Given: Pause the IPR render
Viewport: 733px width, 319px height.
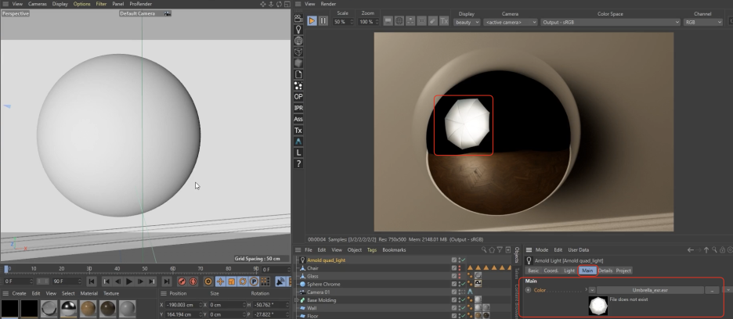Looking at the screenshot, I should coord(323,21).
